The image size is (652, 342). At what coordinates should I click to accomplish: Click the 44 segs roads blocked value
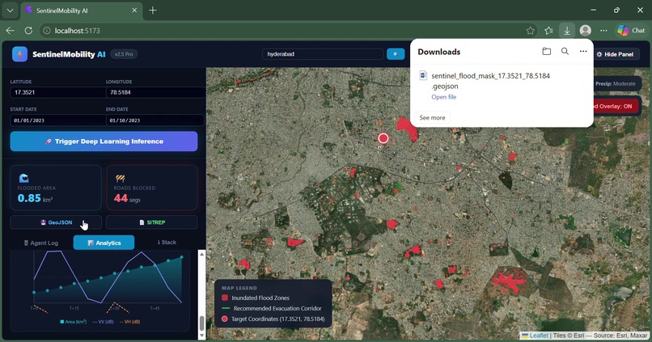pyautogui.click(x=127, y=199)
